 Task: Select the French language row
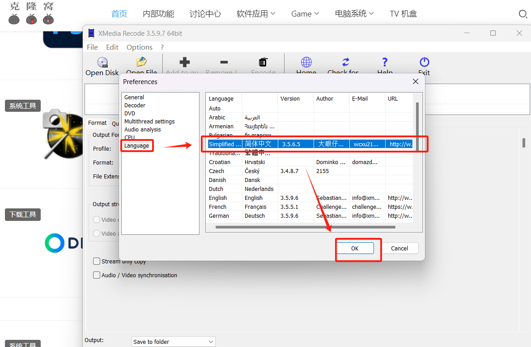coord(310,207)
